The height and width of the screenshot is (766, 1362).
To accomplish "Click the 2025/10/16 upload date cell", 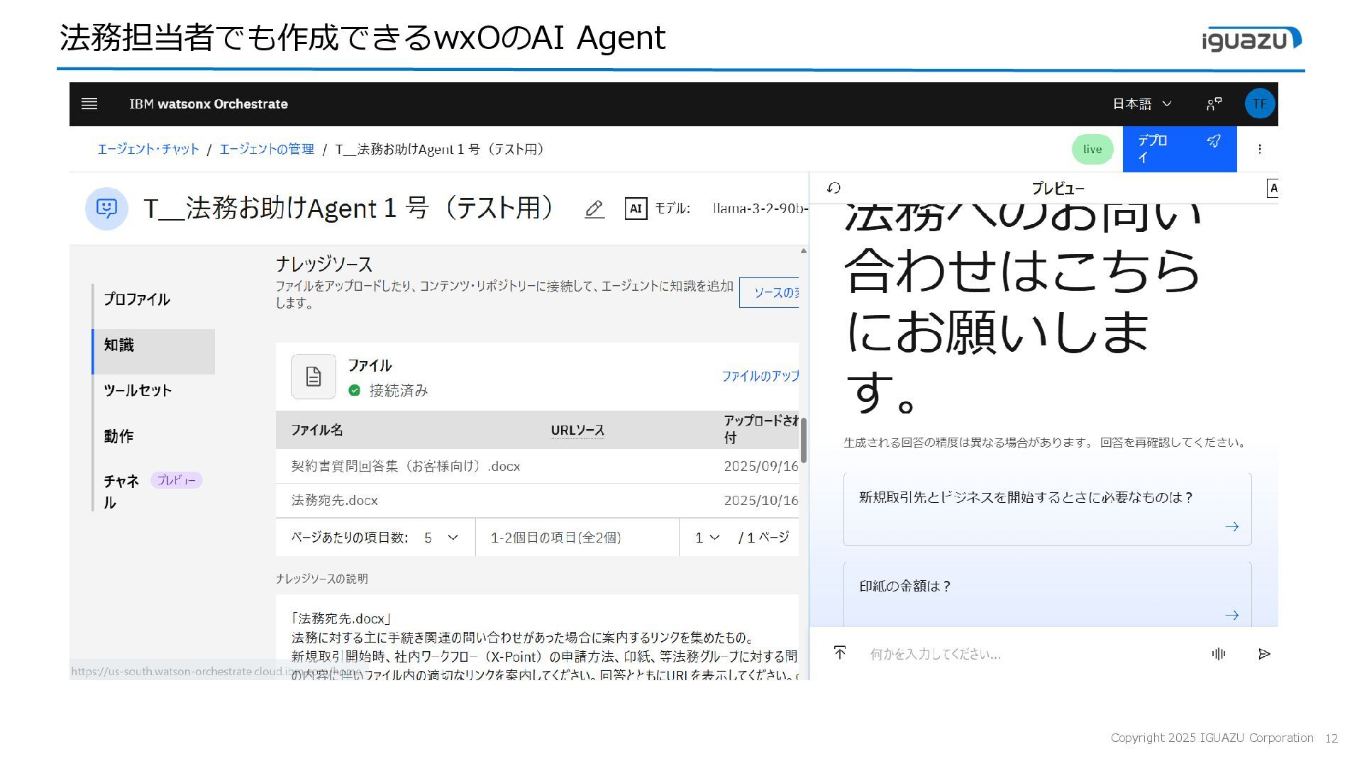I will tap(761, 501).
